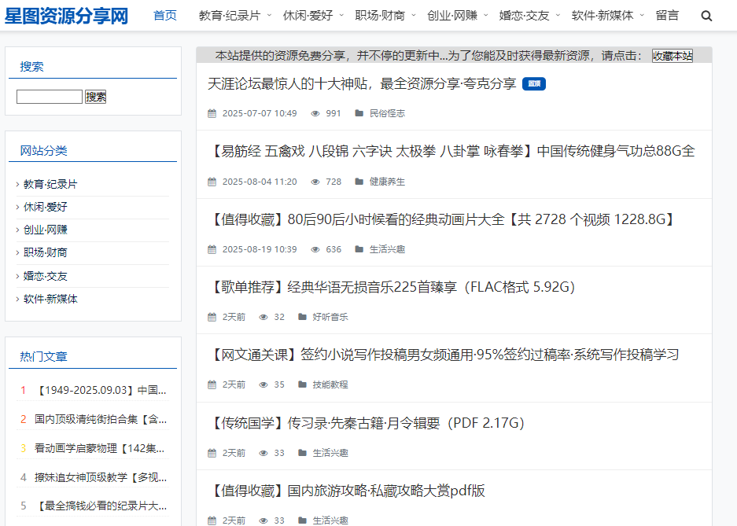The width and height of the screenshot is (737, 526).
Task: Click the 收藏本站 button
Action: [x=673, y=56]
